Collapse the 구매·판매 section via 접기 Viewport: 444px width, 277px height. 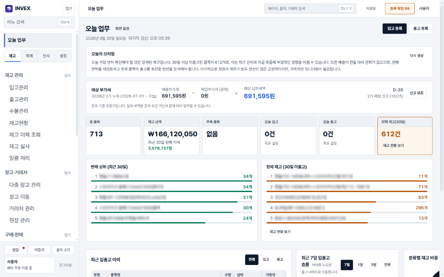pyautogui.click(x=68, y=235)
